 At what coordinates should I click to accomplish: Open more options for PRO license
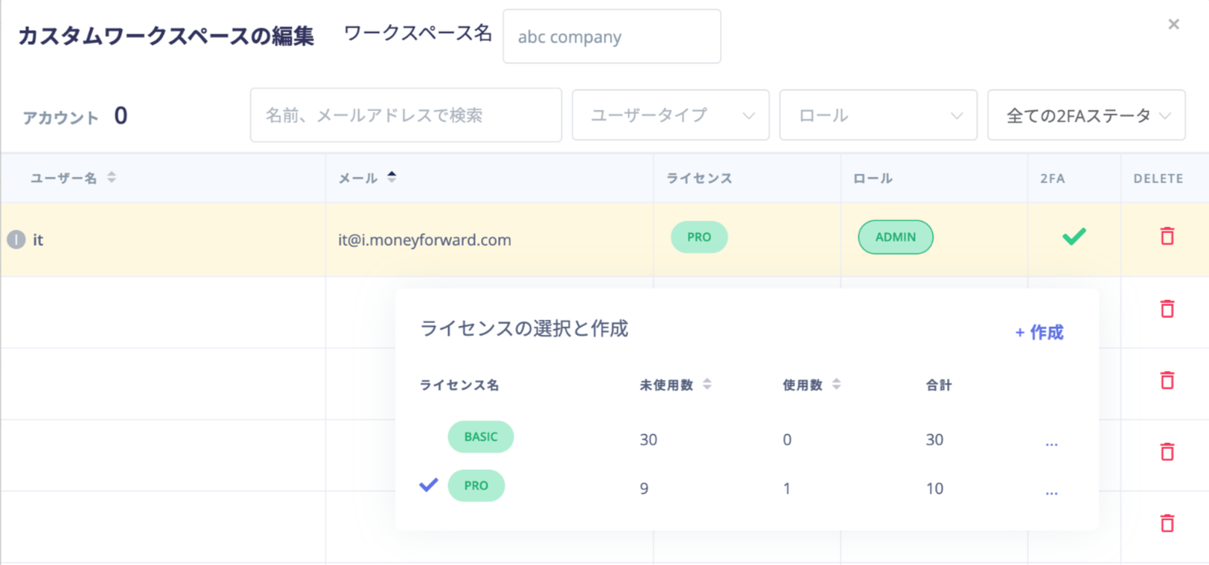point(1051,492)
